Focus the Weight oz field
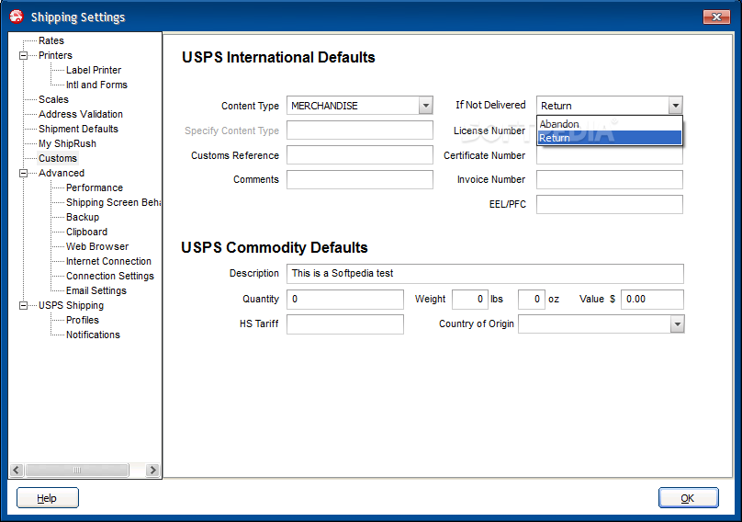Screen dimensions: 742x522 coord(532,299)
